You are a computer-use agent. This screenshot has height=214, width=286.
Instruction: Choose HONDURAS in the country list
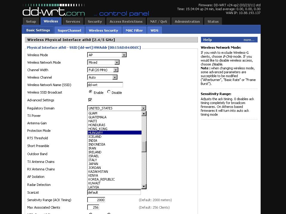click(x=115, y=125)
